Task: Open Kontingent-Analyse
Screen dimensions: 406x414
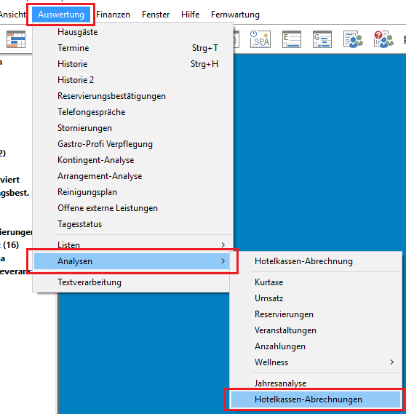Action: pos(132,160)
